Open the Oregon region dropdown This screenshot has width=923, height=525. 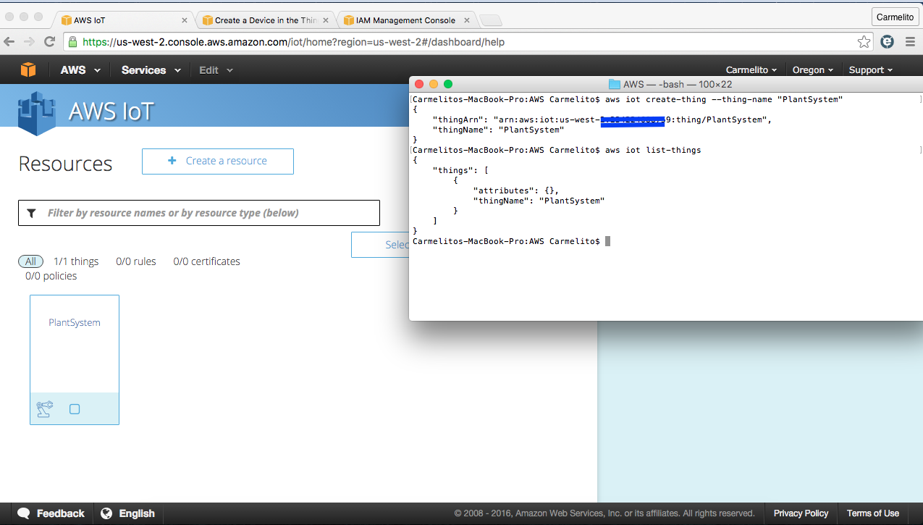click(x=813, y=70)
